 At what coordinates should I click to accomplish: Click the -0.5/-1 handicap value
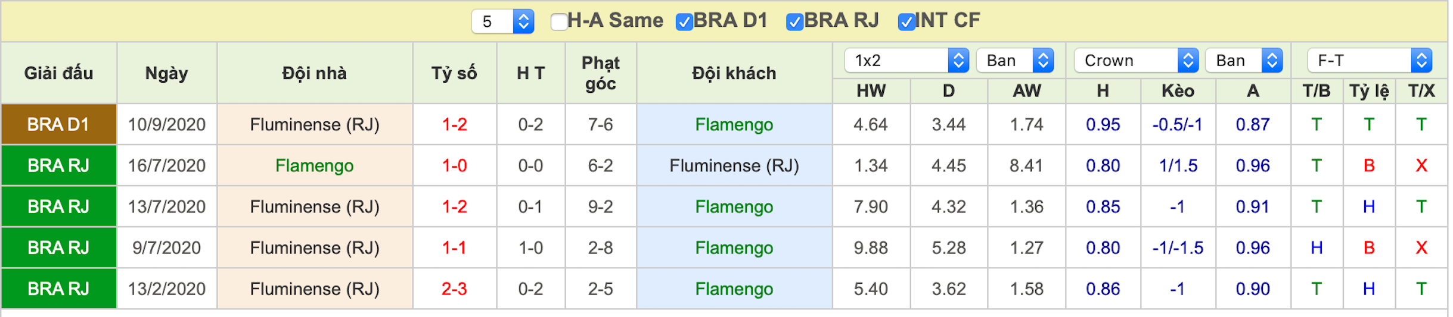pos(1178,124)
